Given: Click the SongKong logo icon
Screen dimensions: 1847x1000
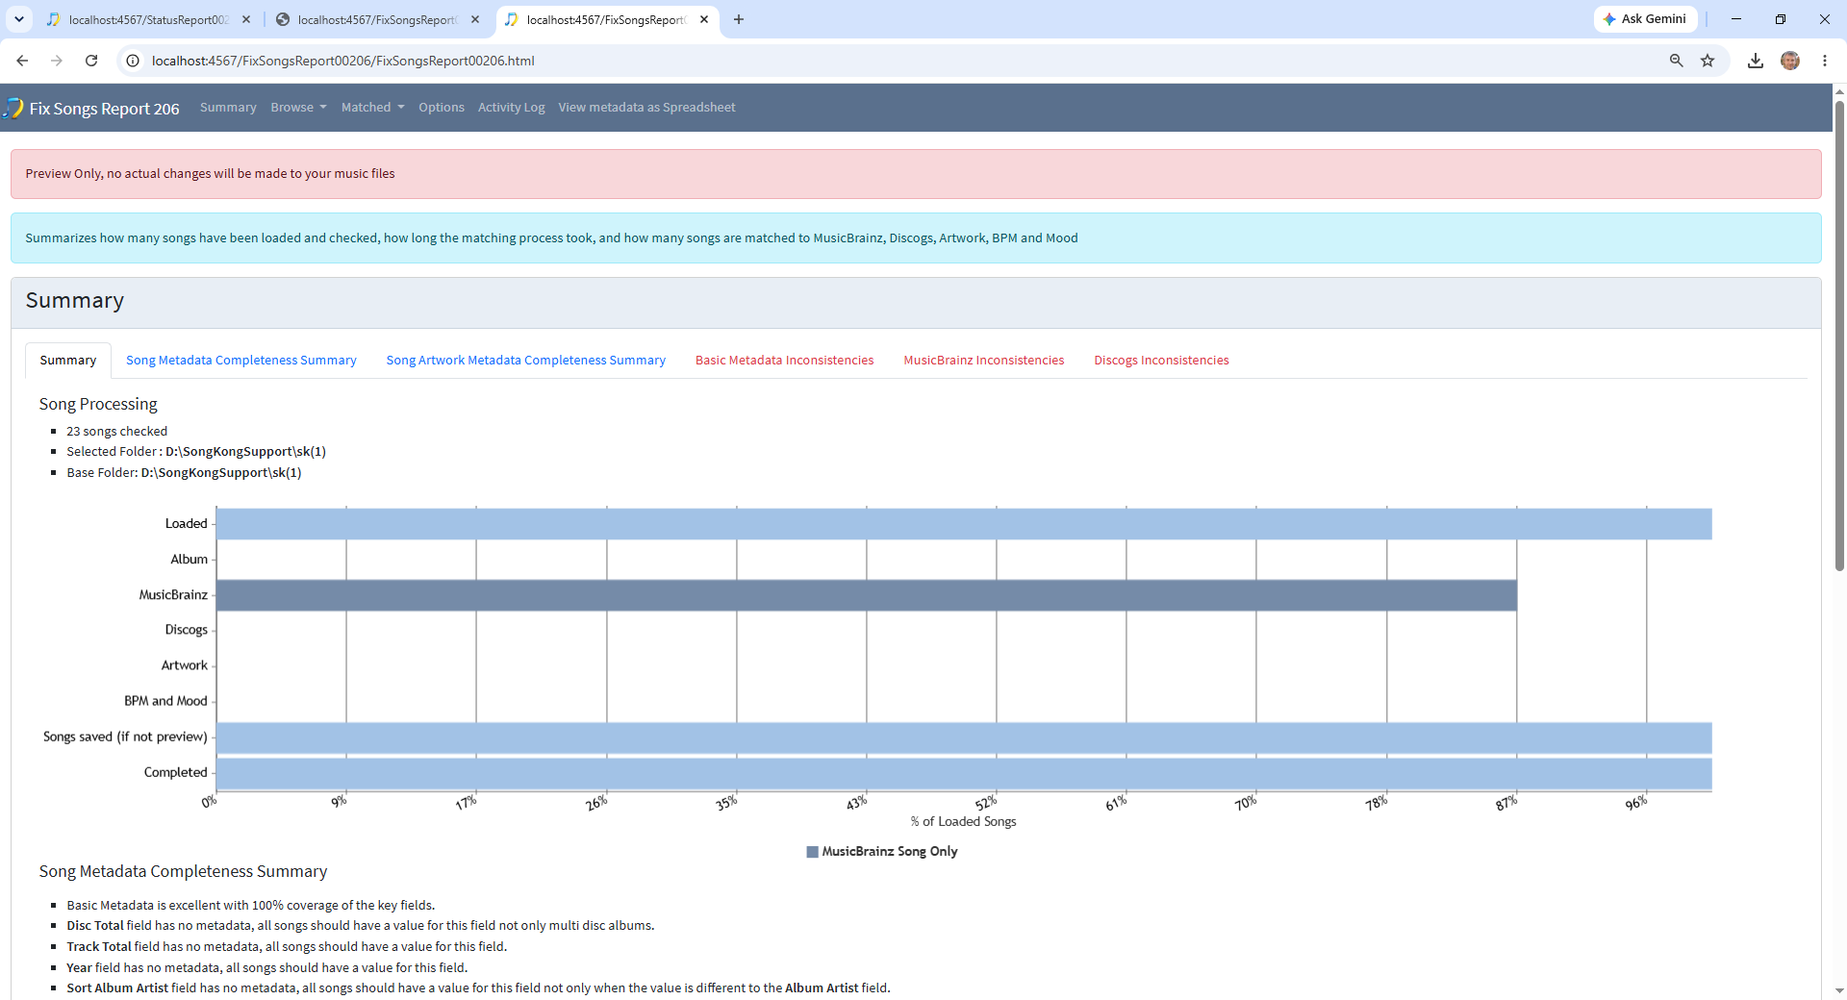Looking at the screenshot, I should tap(13, 108).
